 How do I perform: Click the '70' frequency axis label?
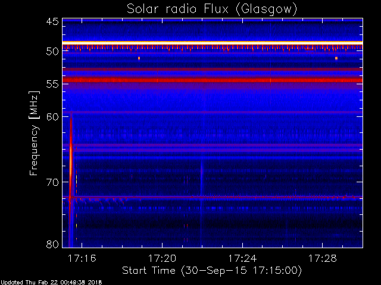pos(52,182)
